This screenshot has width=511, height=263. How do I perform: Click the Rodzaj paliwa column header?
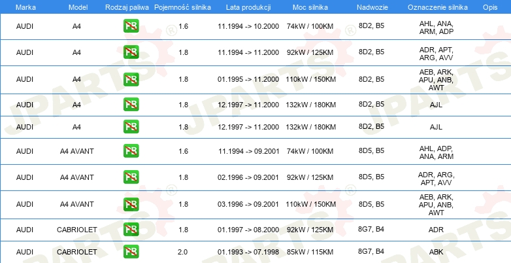pyautogui.click(x=127, y=7)
